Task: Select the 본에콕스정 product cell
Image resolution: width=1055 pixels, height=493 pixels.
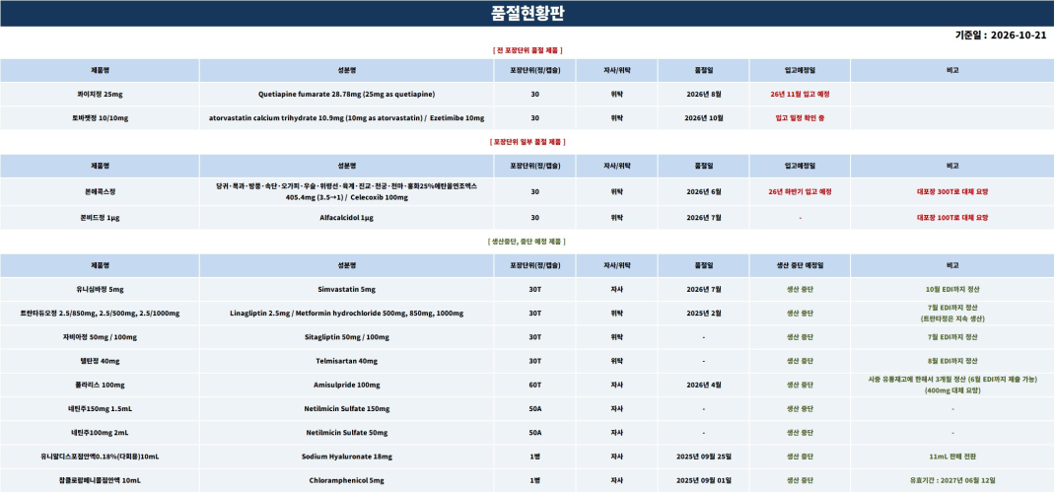Action: (100, 191)
